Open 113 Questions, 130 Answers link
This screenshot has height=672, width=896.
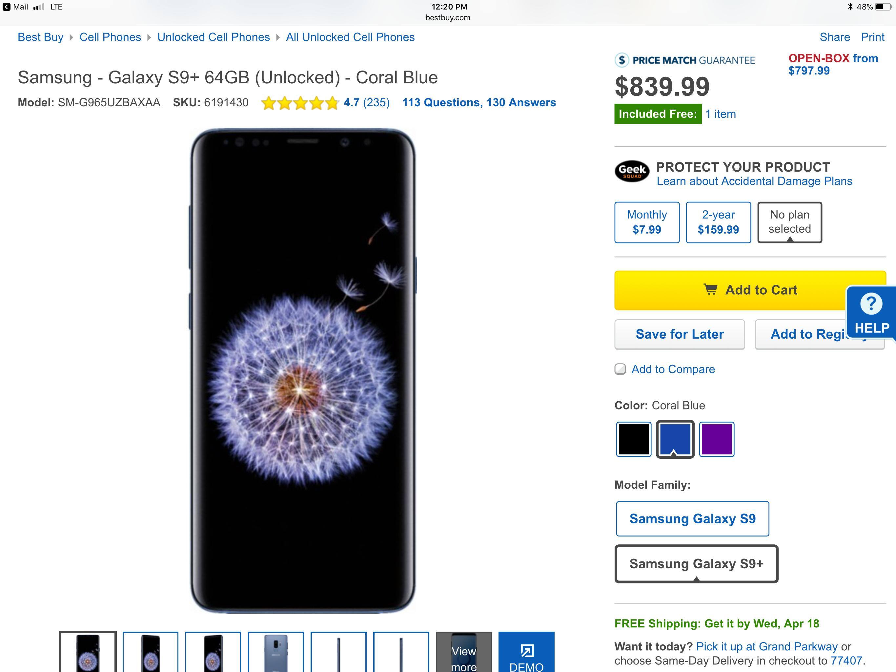coord(479,103)
